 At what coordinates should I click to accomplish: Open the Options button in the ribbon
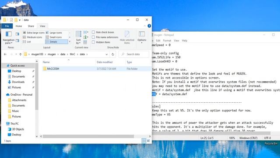[142, 37]
